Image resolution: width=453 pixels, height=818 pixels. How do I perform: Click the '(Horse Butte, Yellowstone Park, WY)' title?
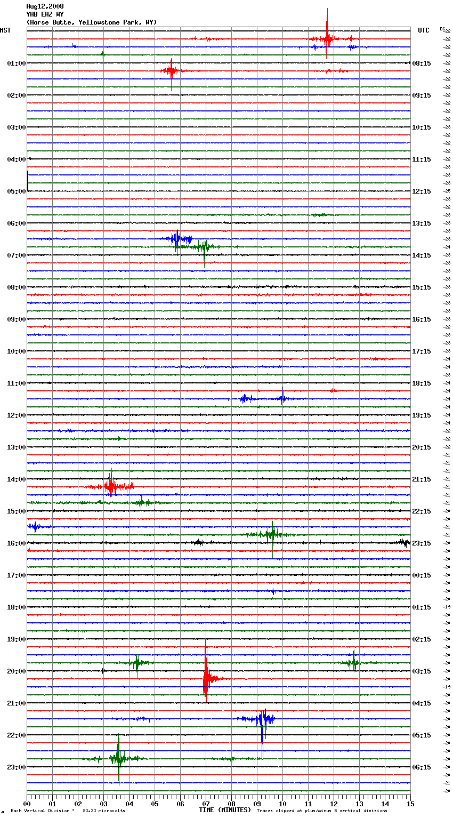point(92,22)
